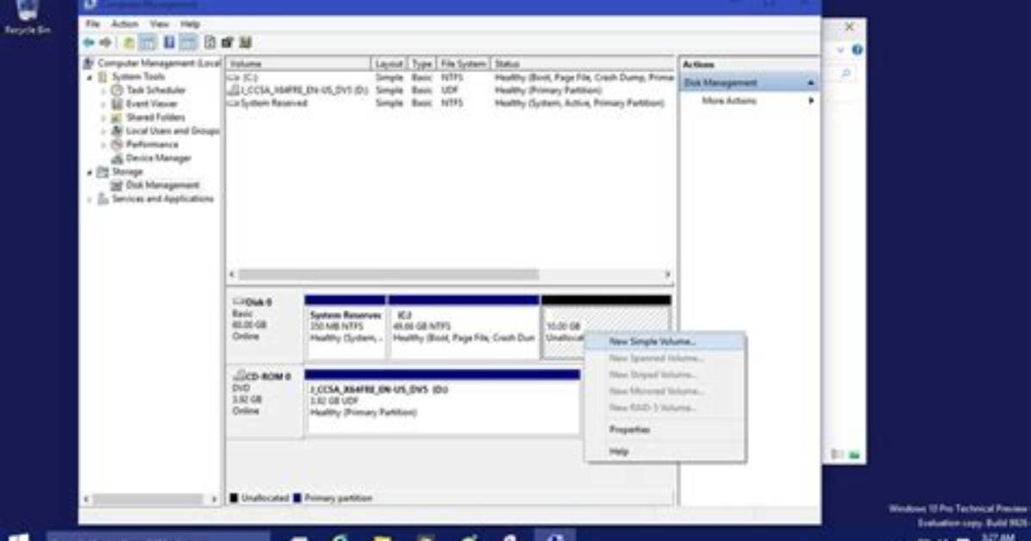Expand More Actions submenu arrow
The width and height of the screenshot is (1031, 541).
pyautogui.click(x=810, y=101)
